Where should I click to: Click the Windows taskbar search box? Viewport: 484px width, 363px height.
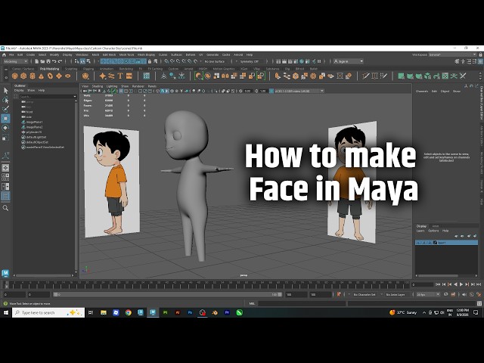coord(48,312)
